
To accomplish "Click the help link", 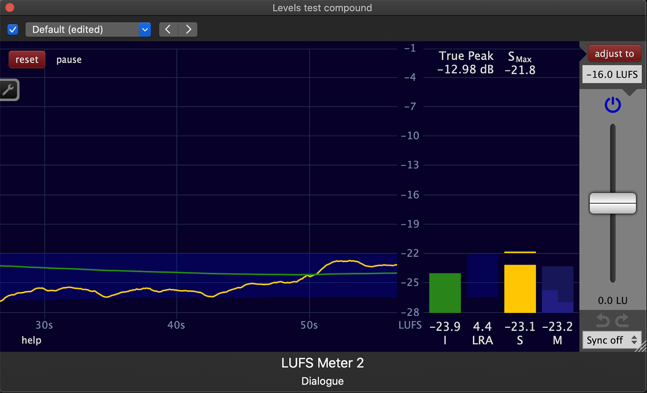I will 31,340.
